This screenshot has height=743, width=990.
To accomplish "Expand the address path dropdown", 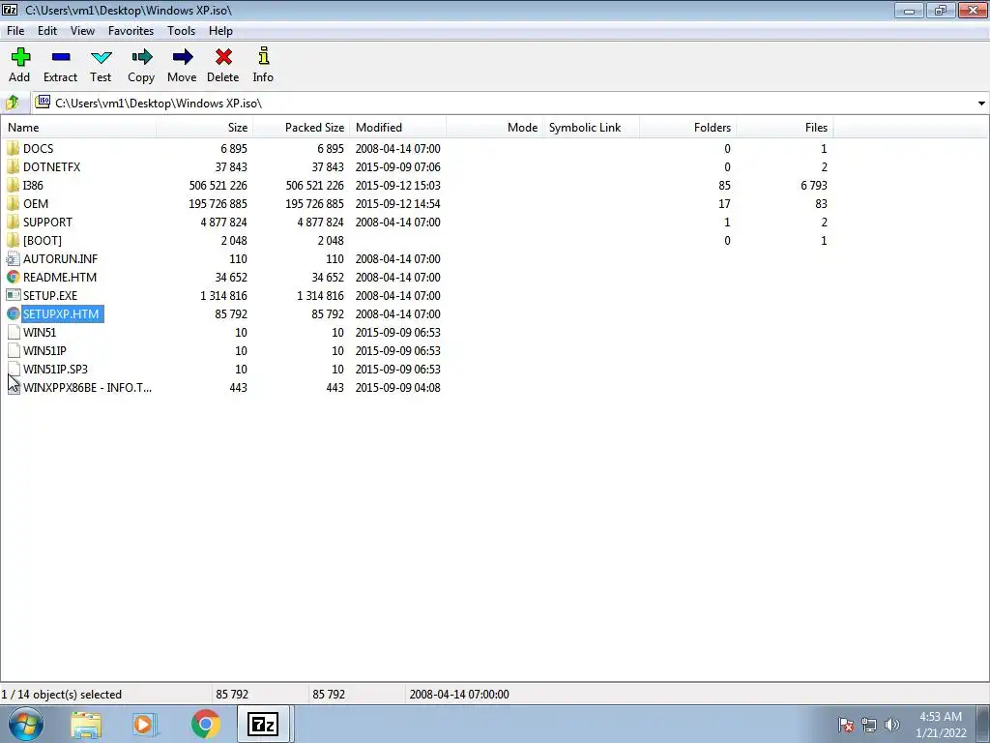I will click(981, 103).
